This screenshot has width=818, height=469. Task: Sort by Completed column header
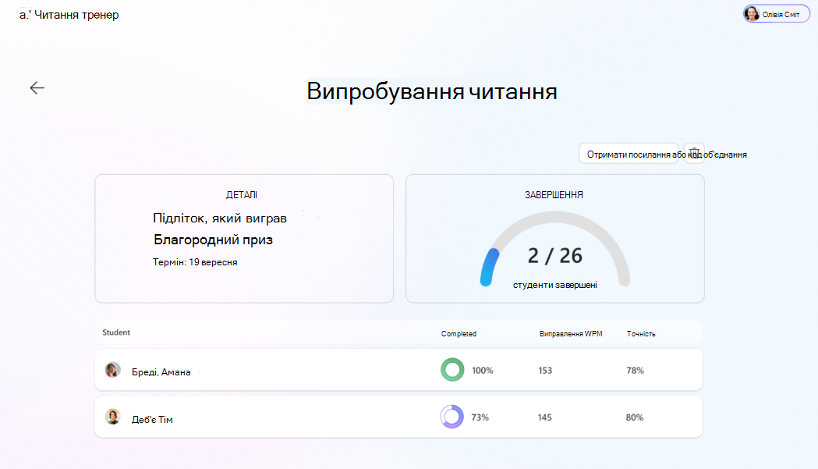459,334
